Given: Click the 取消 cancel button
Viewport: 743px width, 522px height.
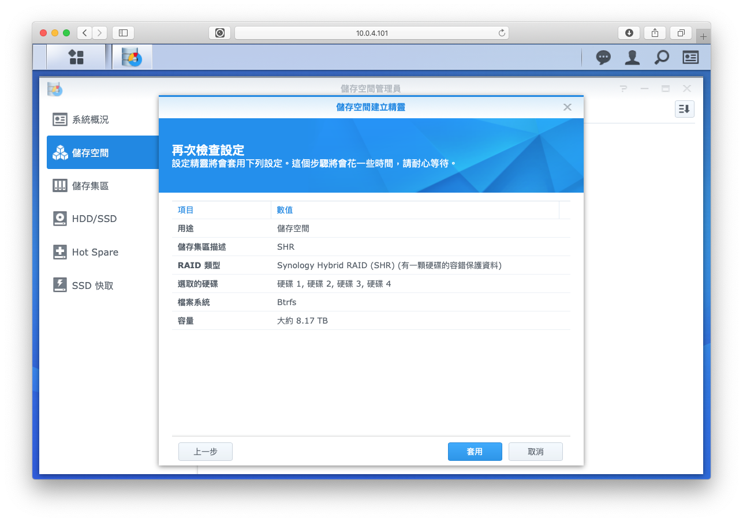Looking at the screenshot, I should (536, 452).
